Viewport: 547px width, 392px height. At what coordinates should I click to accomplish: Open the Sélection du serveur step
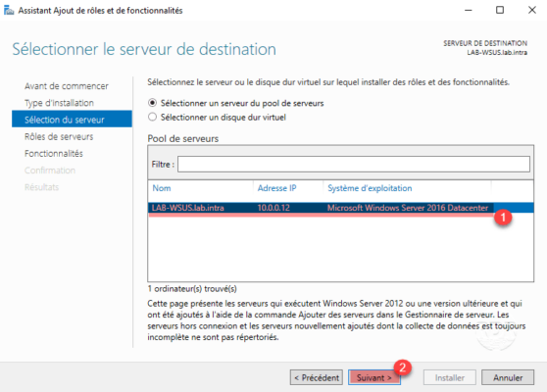[x=72, y=120]
